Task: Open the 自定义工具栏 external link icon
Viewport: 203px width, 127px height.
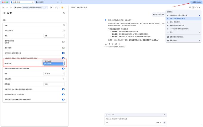Action: tap(64, 30)
